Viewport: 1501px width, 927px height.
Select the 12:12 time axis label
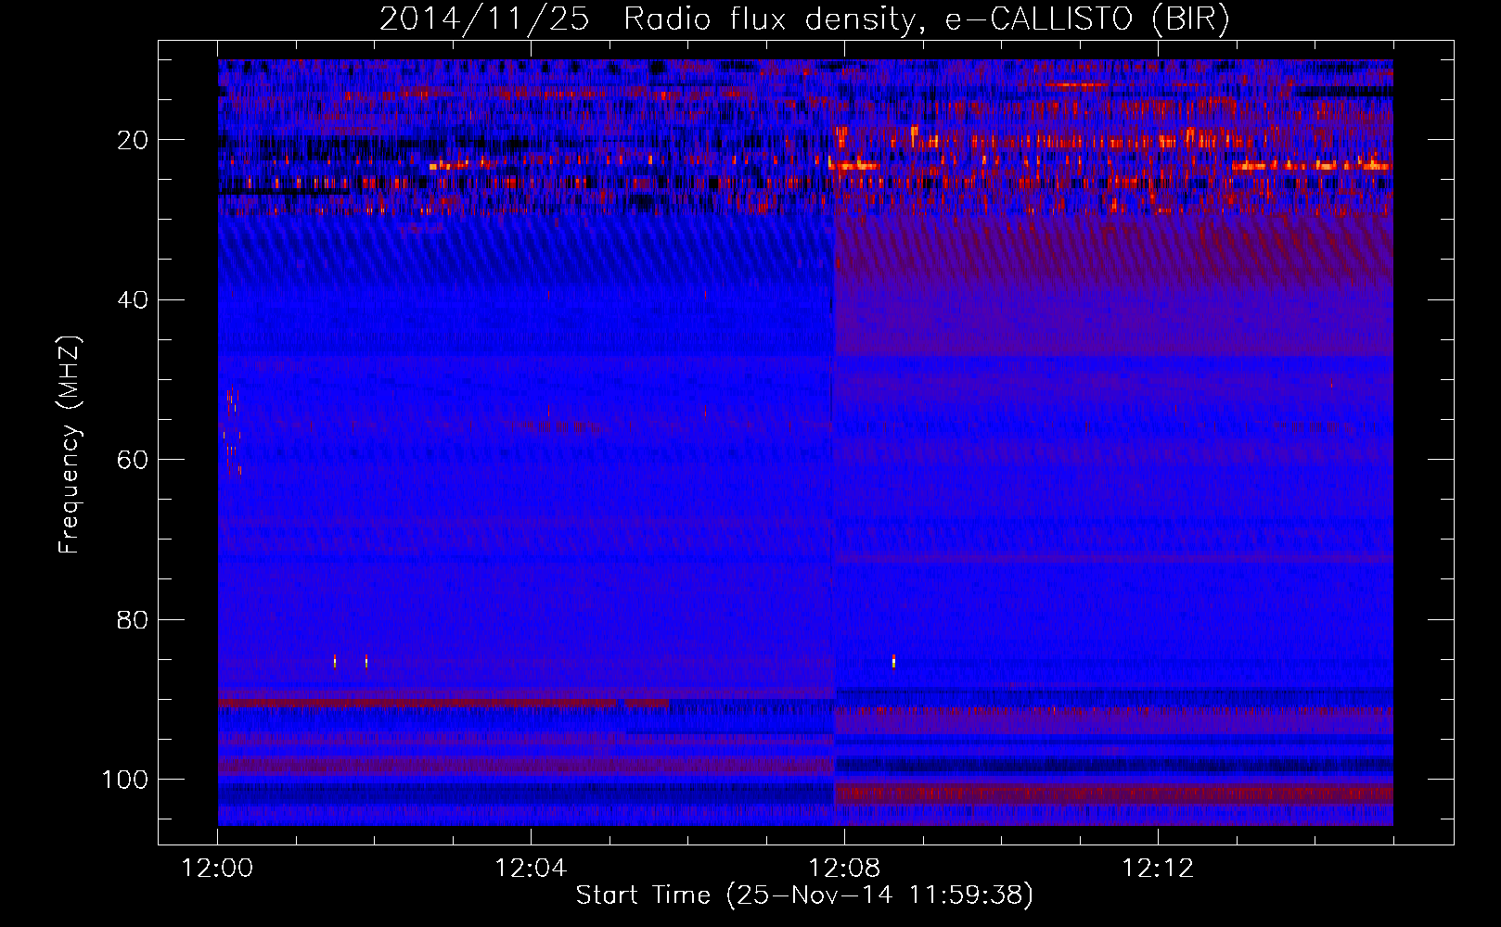(x=1158, y=869)
